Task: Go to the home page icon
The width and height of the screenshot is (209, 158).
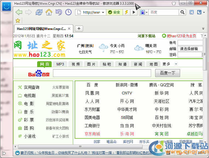Action: click(49, 12)
